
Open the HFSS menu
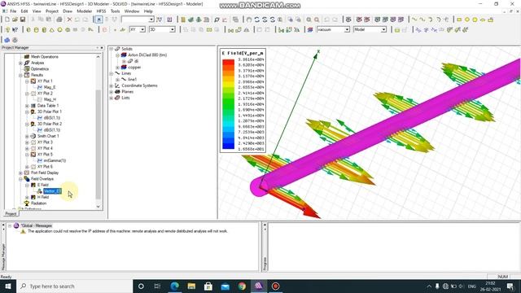point(101,11)
